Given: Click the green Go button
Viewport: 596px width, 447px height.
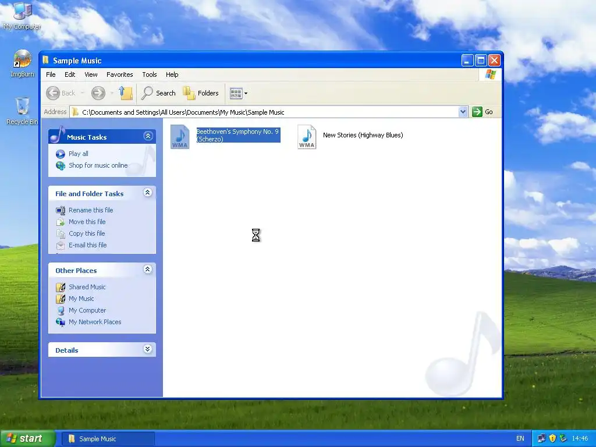Looking at the screenshot, I should 483,112.
